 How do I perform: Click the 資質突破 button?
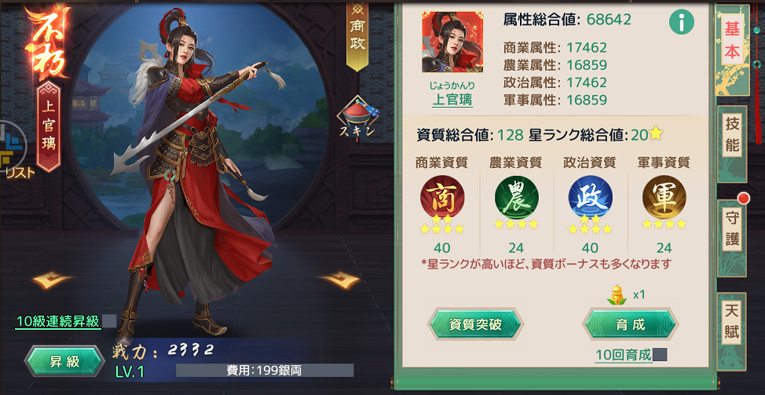(x=475, y=324)
